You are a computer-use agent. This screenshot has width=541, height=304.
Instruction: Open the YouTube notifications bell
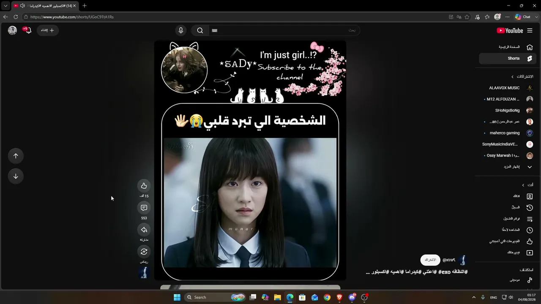tap(28, 30)
